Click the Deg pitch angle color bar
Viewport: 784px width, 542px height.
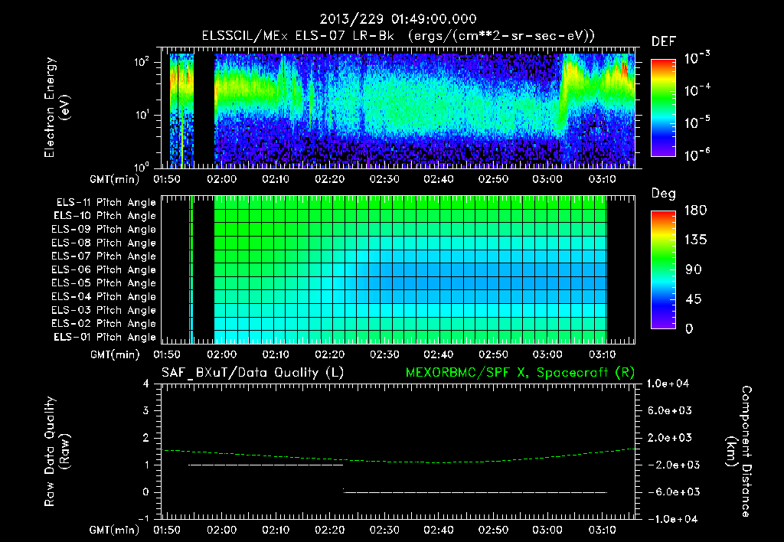pos(663,270)
